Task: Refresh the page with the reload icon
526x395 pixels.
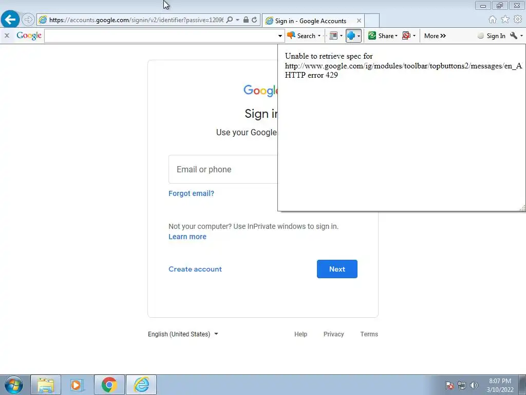Action: pos(255,20)
